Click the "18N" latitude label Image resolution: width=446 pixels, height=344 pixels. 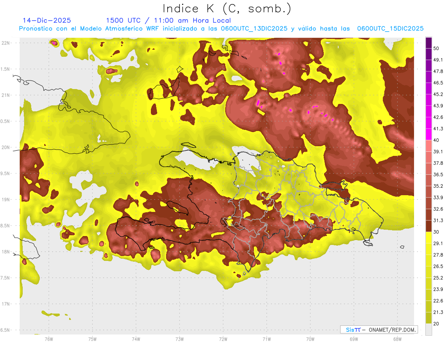(6, 252)
